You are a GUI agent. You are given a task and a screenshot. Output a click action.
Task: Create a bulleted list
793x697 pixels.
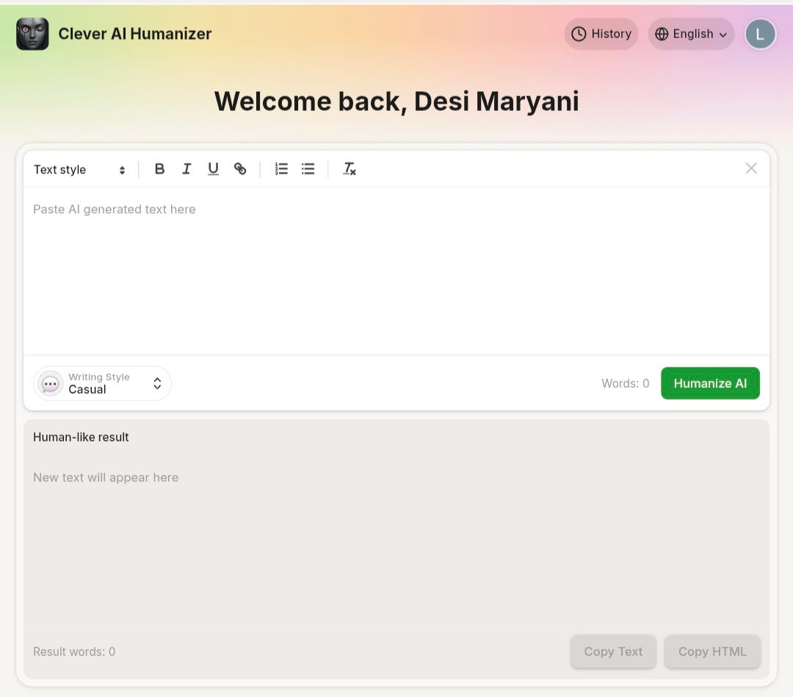[x=308, y=169]
